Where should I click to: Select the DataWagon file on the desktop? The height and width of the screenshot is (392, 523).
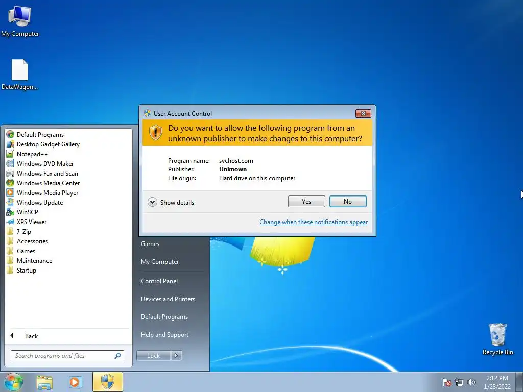pyautogui.click(x=20, y=75)
